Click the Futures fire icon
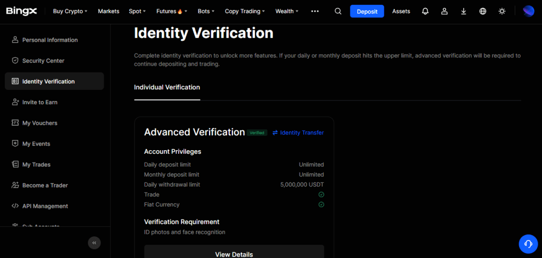 (x=180, y=12)
